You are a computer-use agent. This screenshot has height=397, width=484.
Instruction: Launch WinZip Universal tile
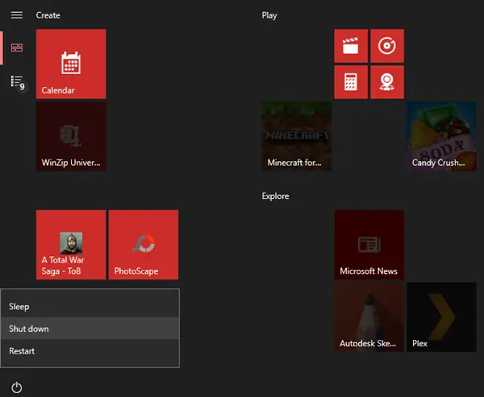point(71,136)
